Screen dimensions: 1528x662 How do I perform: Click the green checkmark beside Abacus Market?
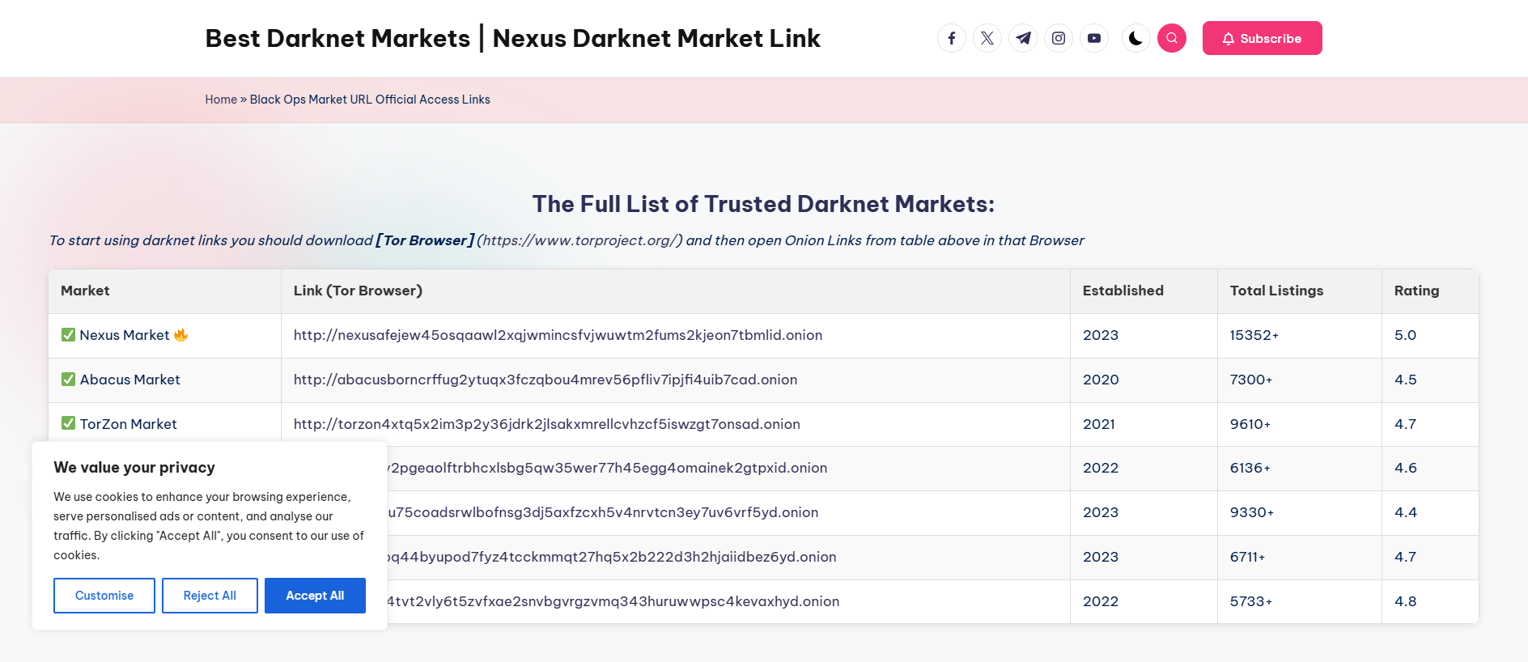pos(69,379)
